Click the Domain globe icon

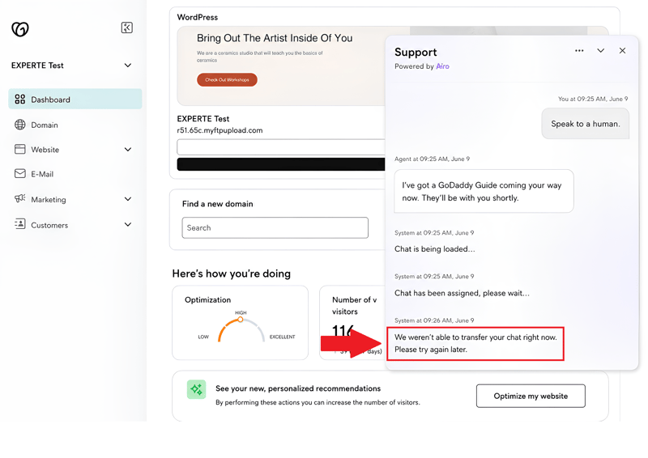(19, 125)
